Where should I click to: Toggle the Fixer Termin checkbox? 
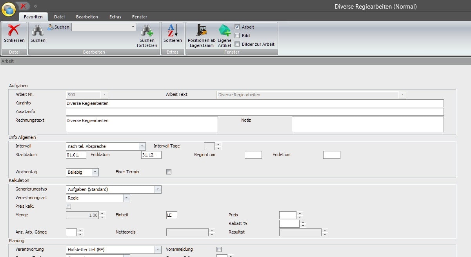(x=169, y=172)
